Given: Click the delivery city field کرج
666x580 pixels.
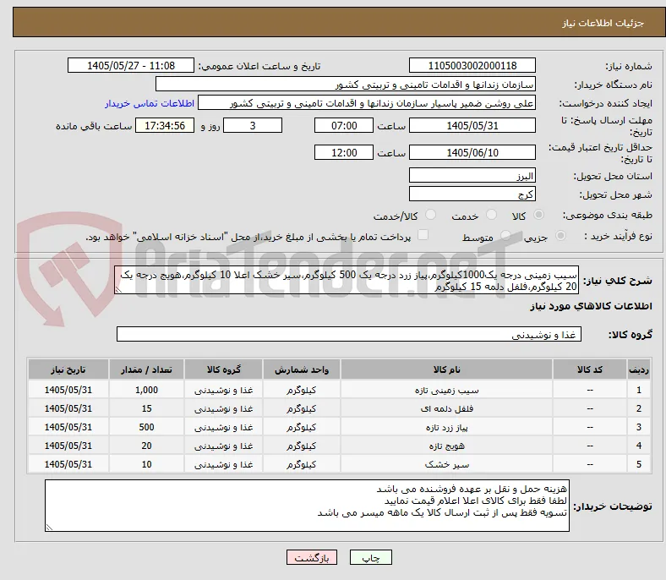Looking at the screenshot, I should click(x=472, y=194).
